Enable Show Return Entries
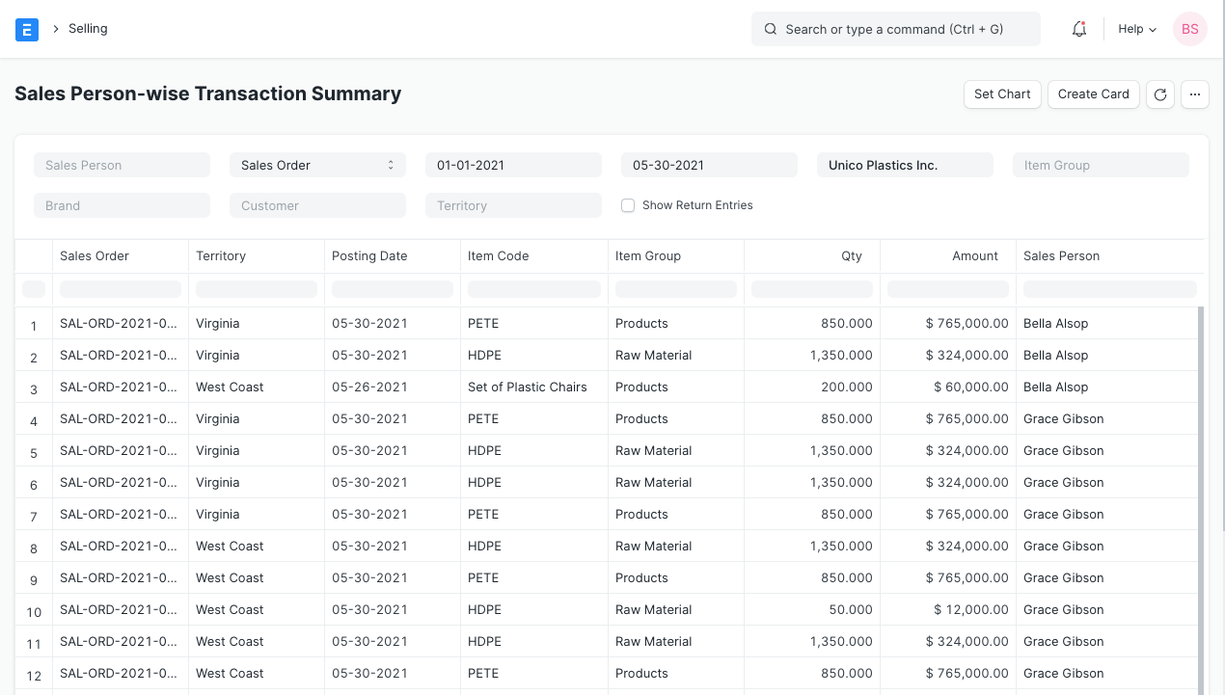The image size is (1225, 695). (x=628, y=204)
